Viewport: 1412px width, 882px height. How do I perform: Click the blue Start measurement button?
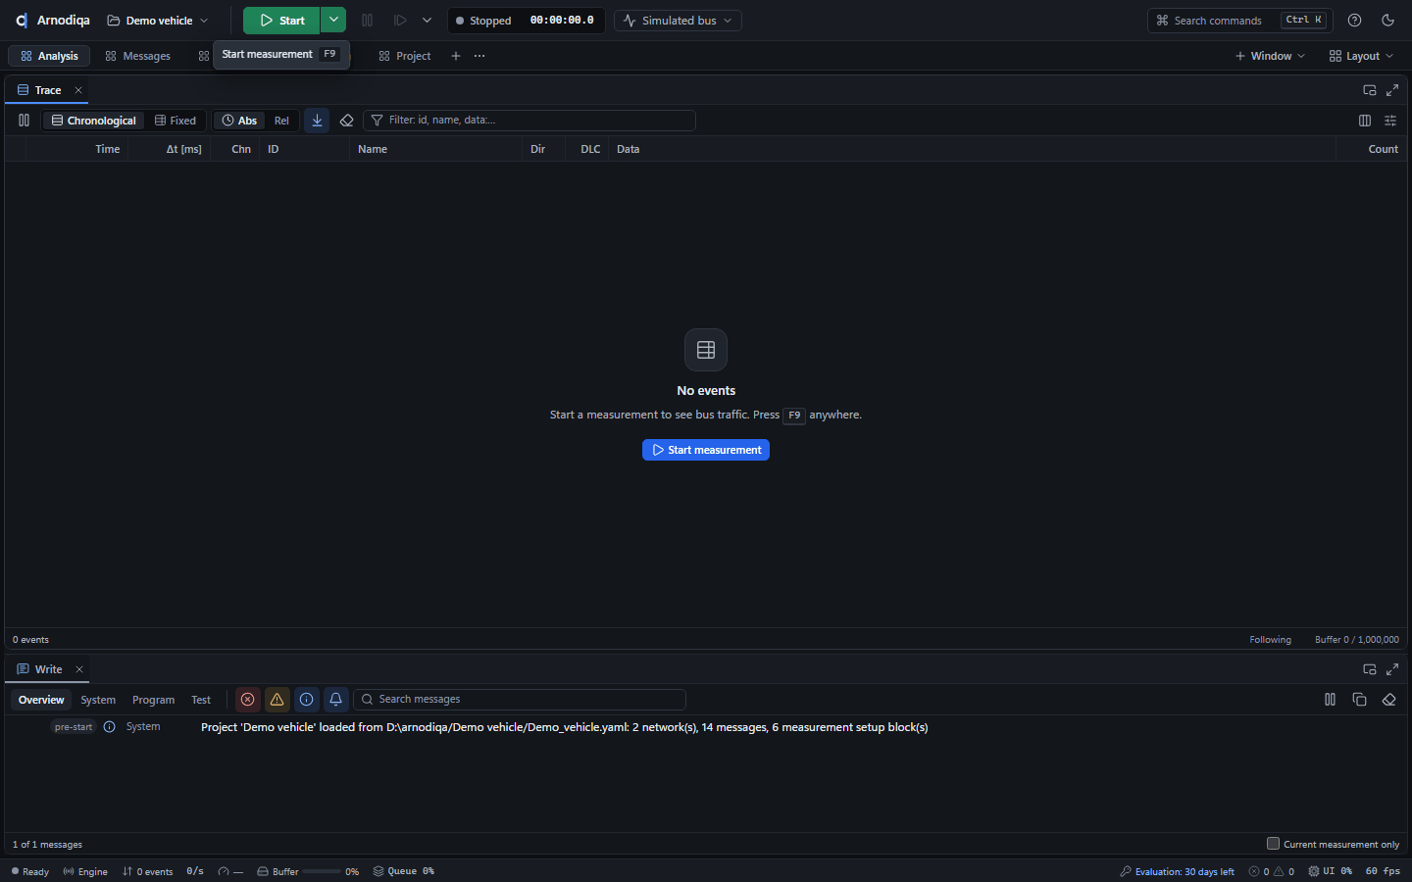706,450
